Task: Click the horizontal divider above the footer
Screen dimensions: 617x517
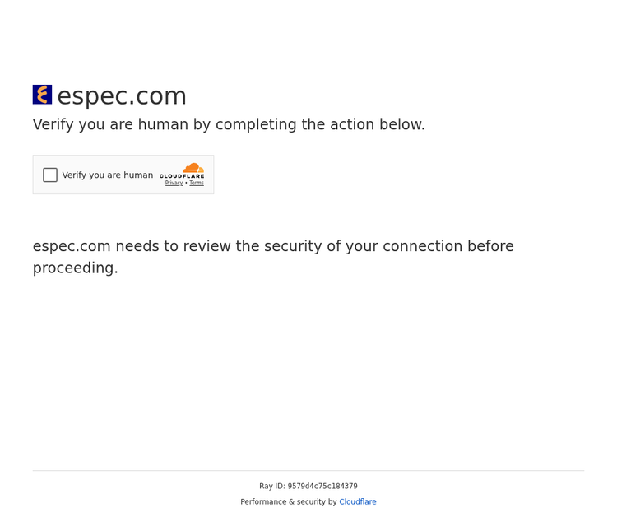Action: [x=308, y=470]
